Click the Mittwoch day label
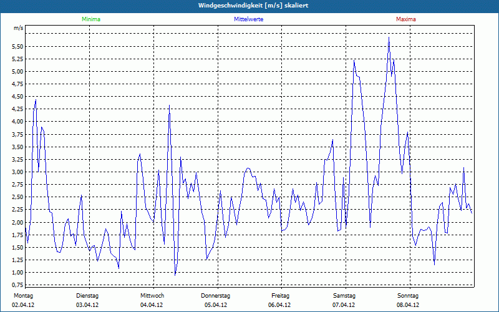The width and height of the screenshot is (499, 312). coord(152,296)
